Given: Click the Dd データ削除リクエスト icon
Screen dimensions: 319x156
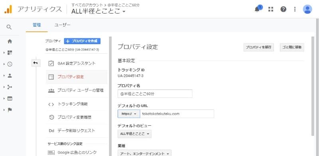Looking at the screenshot, I should [51, 131].
